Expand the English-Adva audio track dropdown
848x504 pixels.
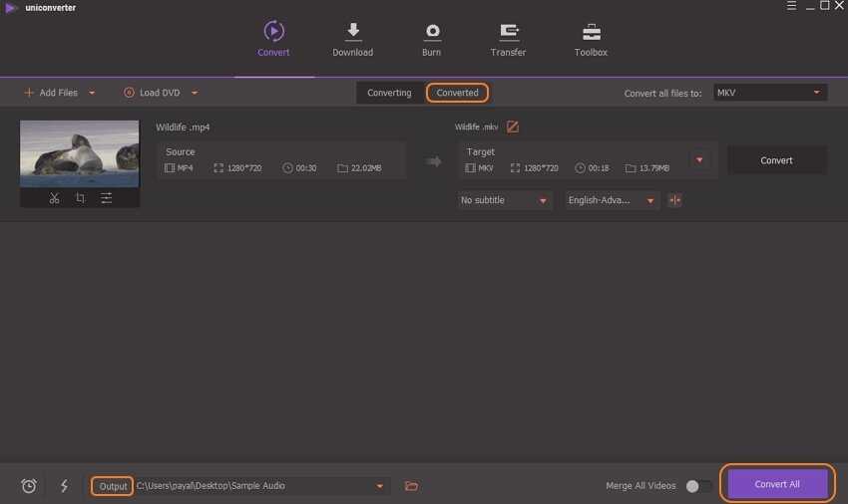[x=613, y=200]
